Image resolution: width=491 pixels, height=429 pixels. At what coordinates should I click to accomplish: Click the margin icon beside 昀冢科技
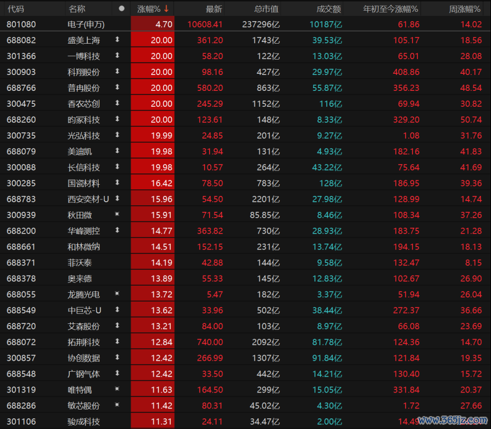(118, 119)
